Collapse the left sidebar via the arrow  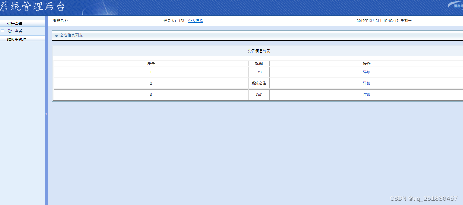coord(47,114)
